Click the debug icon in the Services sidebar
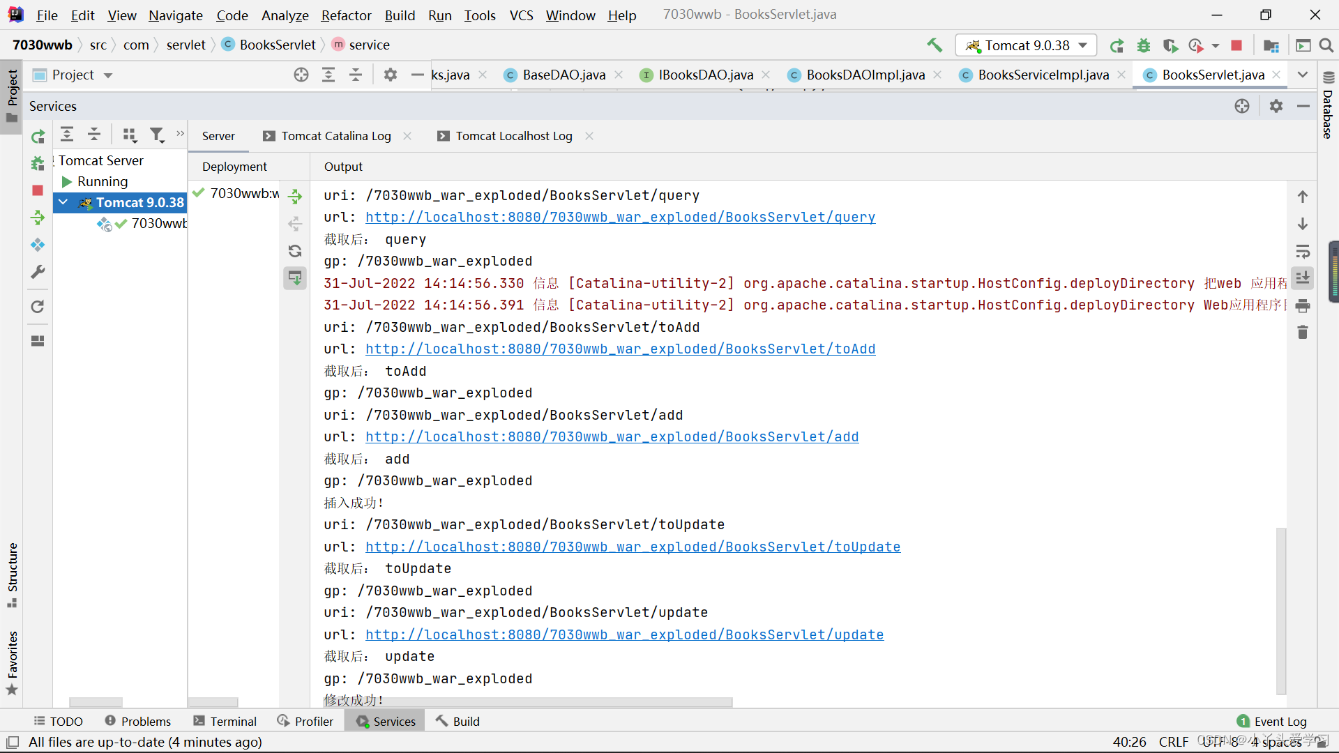Image resolution: width=1339 pixels, height=753 pixels. 38,163
